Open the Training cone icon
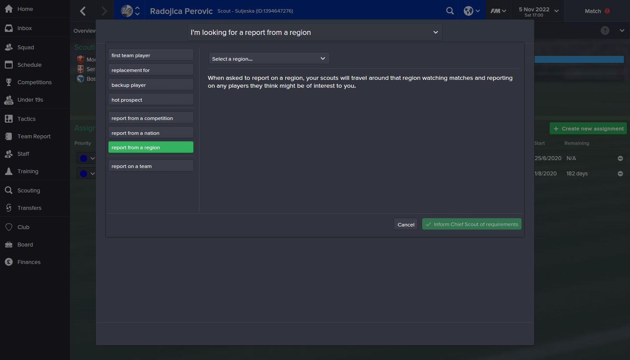630x360 pixels. pyautogui.click(x=9, y=171)
